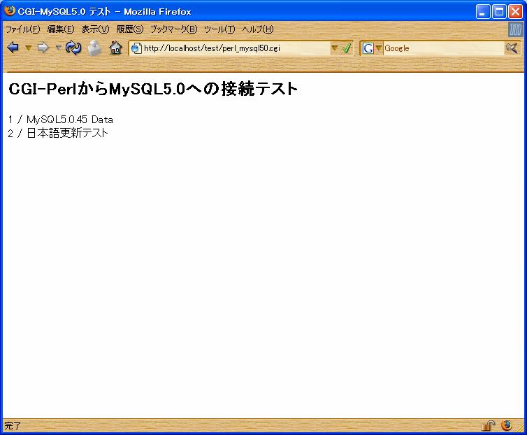Open the 履歴 (History) menu
Image resolution: width=527 pixels, height=435 pixels.
[x=129, y=29]
